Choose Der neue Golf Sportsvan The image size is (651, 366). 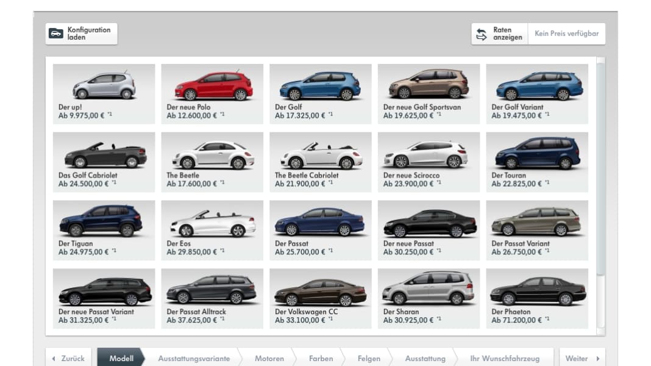tap(429, 94)
